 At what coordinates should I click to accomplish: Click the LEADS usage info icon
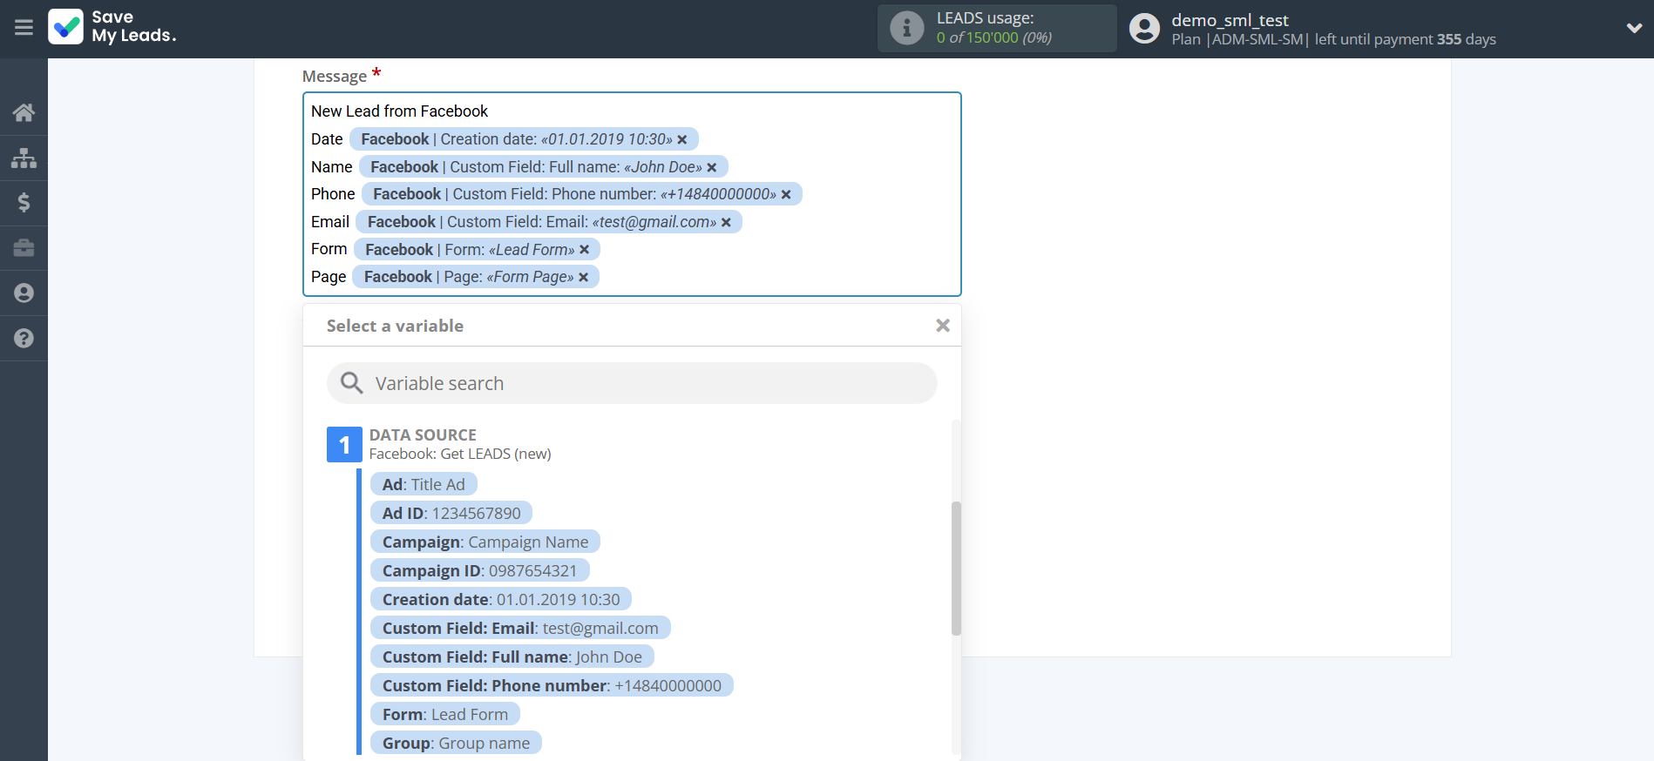[906, 28]
